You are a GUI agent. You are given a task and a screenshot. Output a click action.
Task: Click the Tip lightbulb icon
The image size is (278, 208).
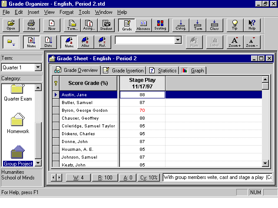tap(235, 25)
